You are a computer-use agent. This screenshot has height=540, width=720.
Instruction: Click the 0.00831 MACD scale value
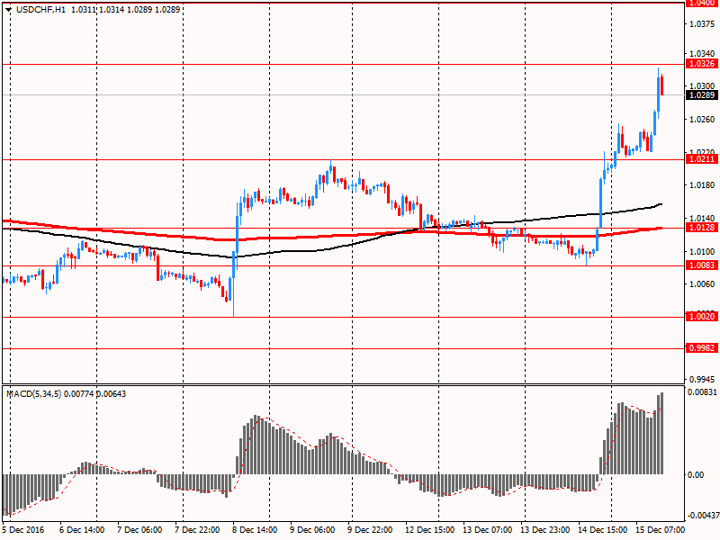click(x=701, y=393)
